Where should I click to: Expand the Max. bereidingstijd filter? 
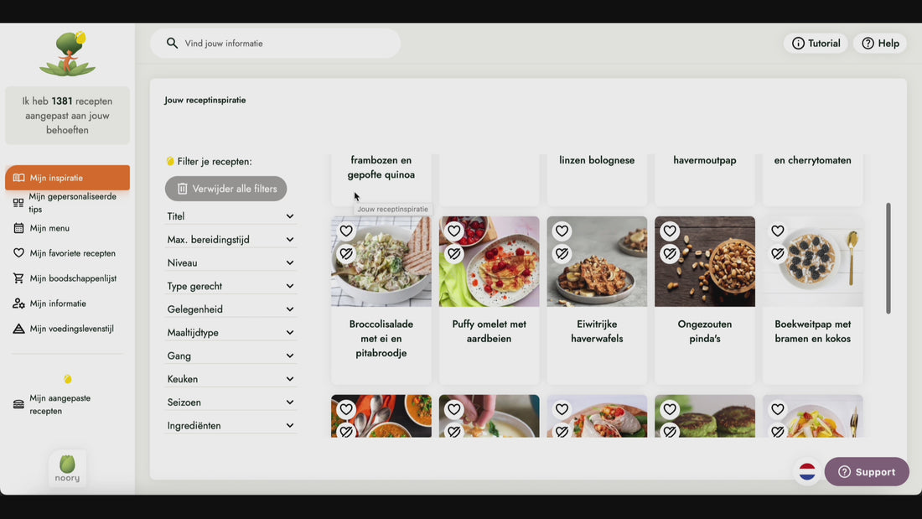(x=230, y=240)
